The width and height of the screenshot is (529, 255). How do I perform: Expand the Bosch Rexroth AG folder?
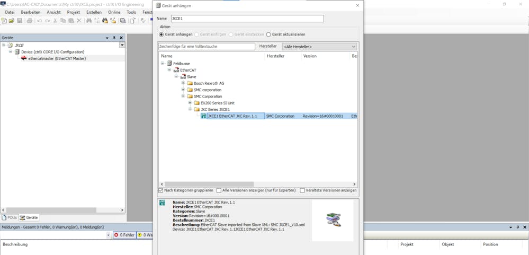point(183,83)
